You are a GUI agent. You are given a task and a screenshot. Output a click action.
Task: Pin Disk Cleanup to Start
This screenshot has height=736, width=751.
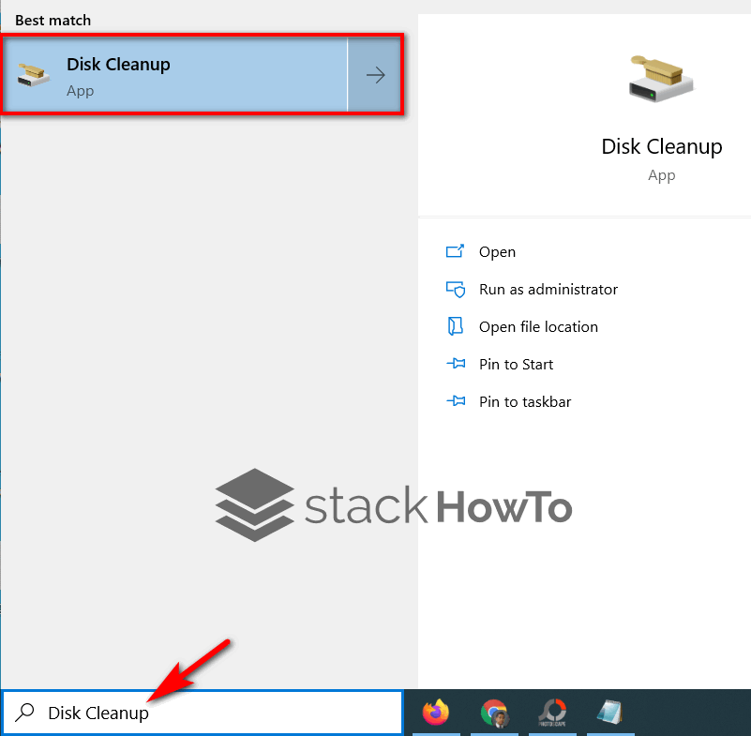[x=516, y=364]
